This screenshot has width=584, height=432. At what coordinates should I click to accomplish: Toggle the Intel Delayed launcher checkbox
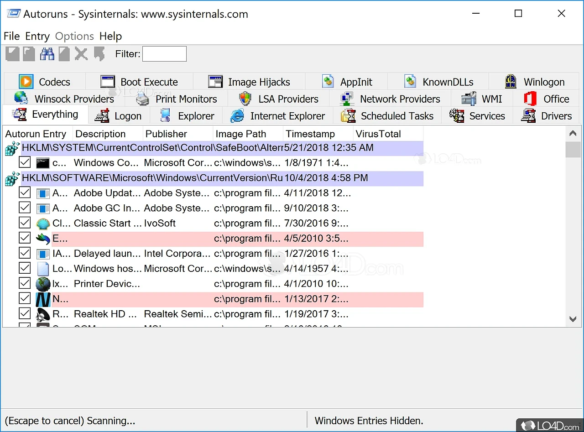(25, 254)
